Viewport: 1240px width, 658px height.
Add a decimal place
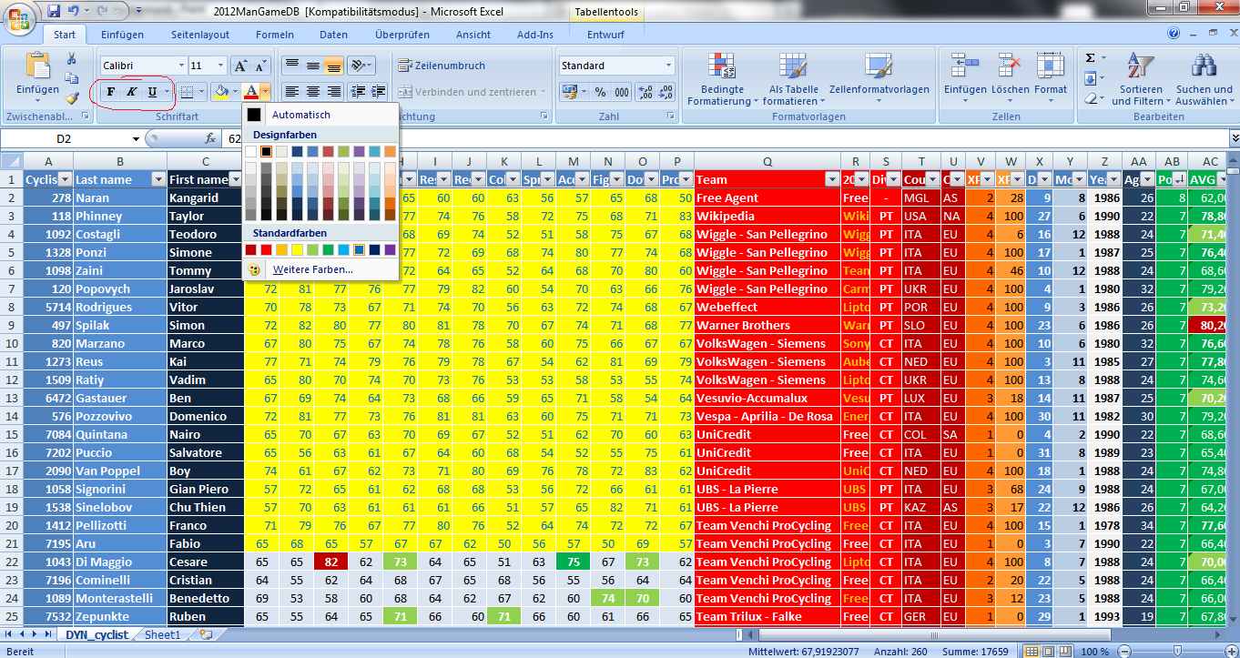pyautogui.click(x=645, y=92)
